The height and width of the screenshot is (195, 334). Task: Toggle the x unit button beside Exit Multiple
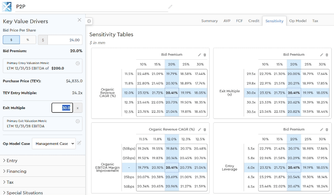click(78, 108)
